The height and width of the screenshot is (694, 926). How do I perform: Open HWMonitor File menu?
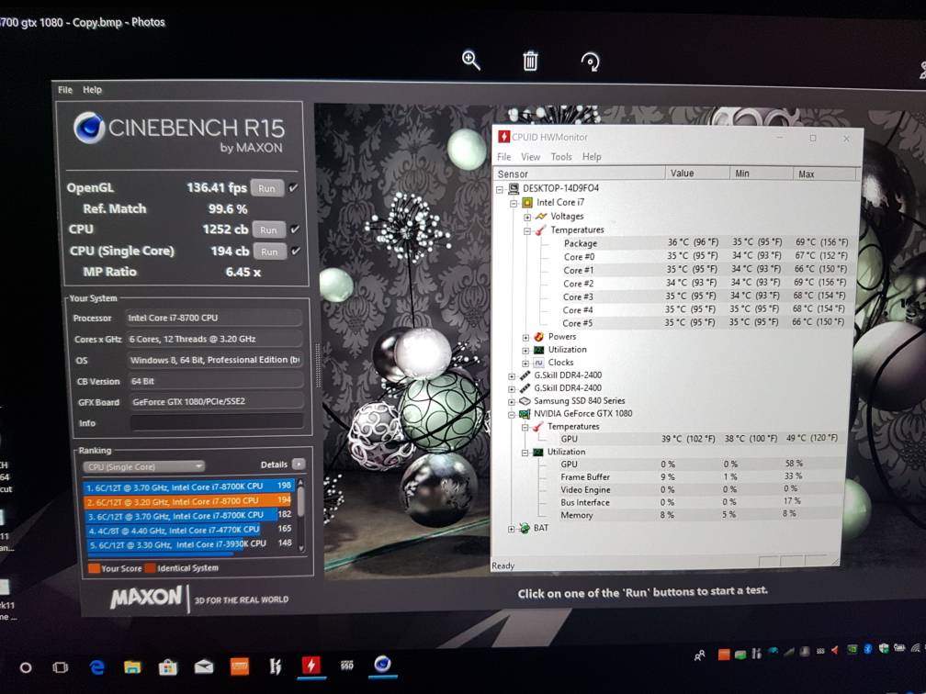pos(503,157)
